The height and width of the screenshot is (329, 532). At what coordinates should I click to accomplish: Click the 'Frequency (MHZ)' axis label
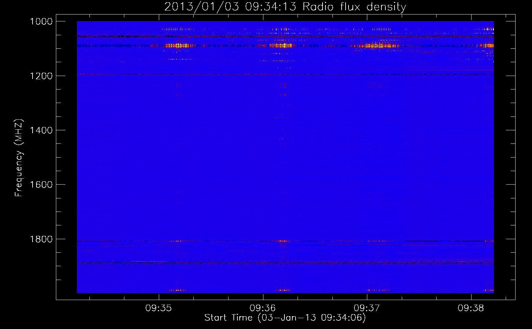[x=19, y=158]
